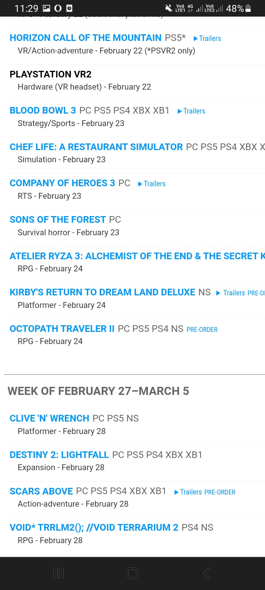Open the recent apps navigation icon
Viewport: 265px width, 590px height.
(x=59, y=573)
